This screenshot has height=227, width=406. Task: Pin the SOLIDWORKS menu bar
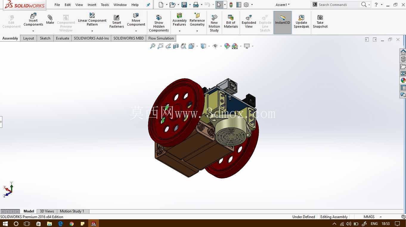(x=148, y=5)
